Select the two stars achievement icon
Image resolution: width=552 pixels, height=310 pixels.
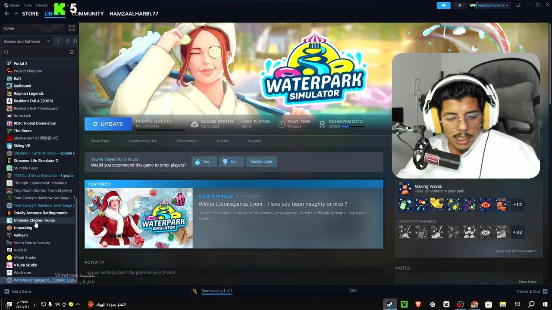pos(453,205)
